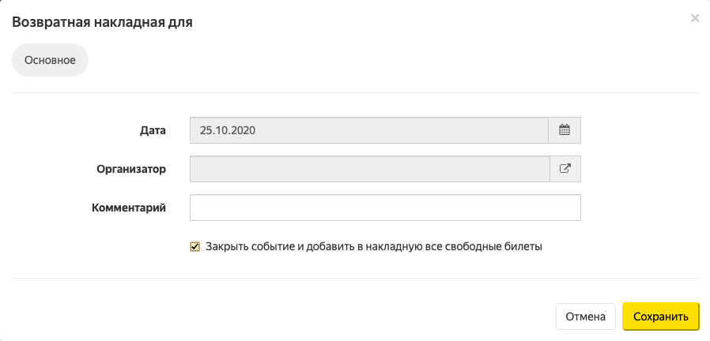Open the organizer in external link icon
Screen dimensions: 710x341
565,169
